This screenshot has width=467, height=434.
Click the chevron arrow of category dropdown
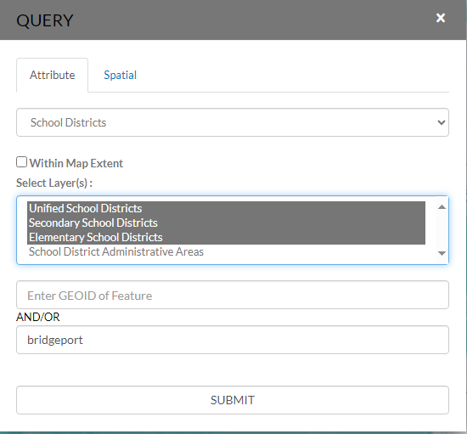click(x=441, y=122)
